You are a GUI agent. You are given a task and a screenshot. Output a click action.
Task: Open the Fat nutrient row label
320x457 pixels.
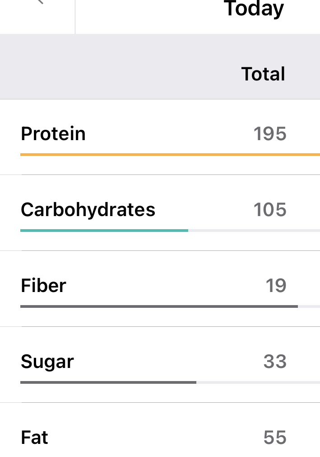pyautogui.click(x=34, y=438)
